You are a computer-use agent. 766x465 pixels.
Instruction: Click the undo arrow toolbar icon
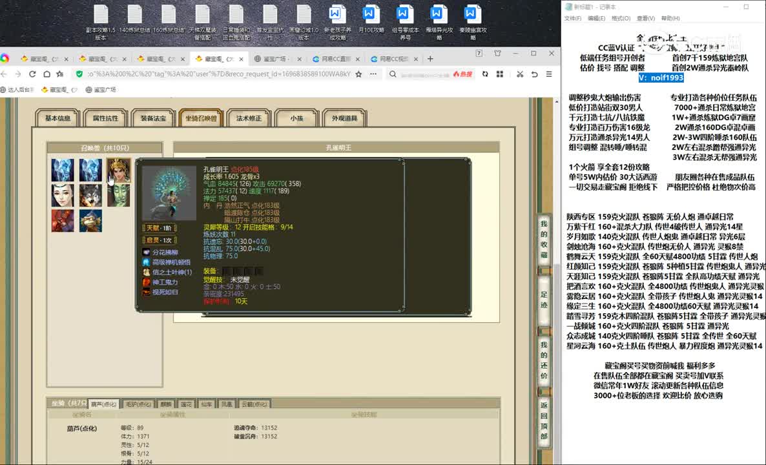tap(534, 74)
